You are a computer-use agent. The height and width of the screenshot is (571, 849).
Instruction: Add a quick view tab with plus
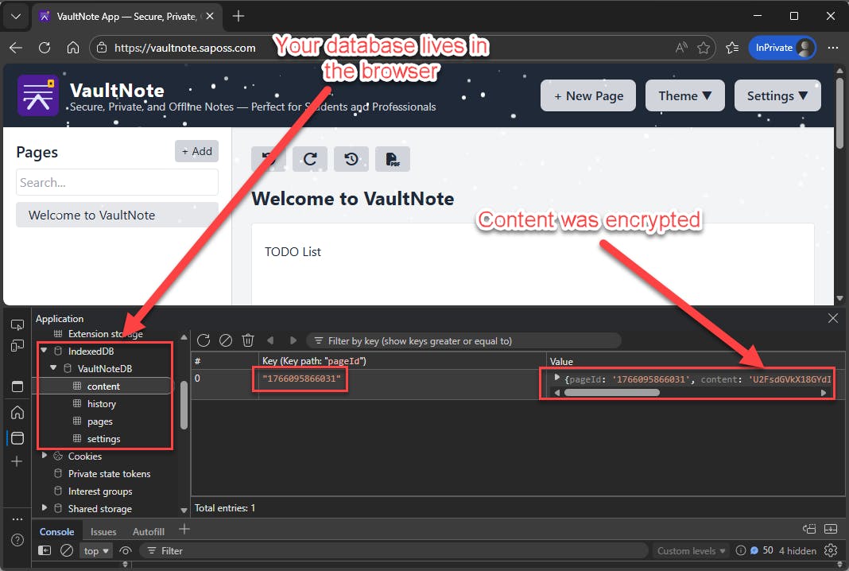point(184,530)
